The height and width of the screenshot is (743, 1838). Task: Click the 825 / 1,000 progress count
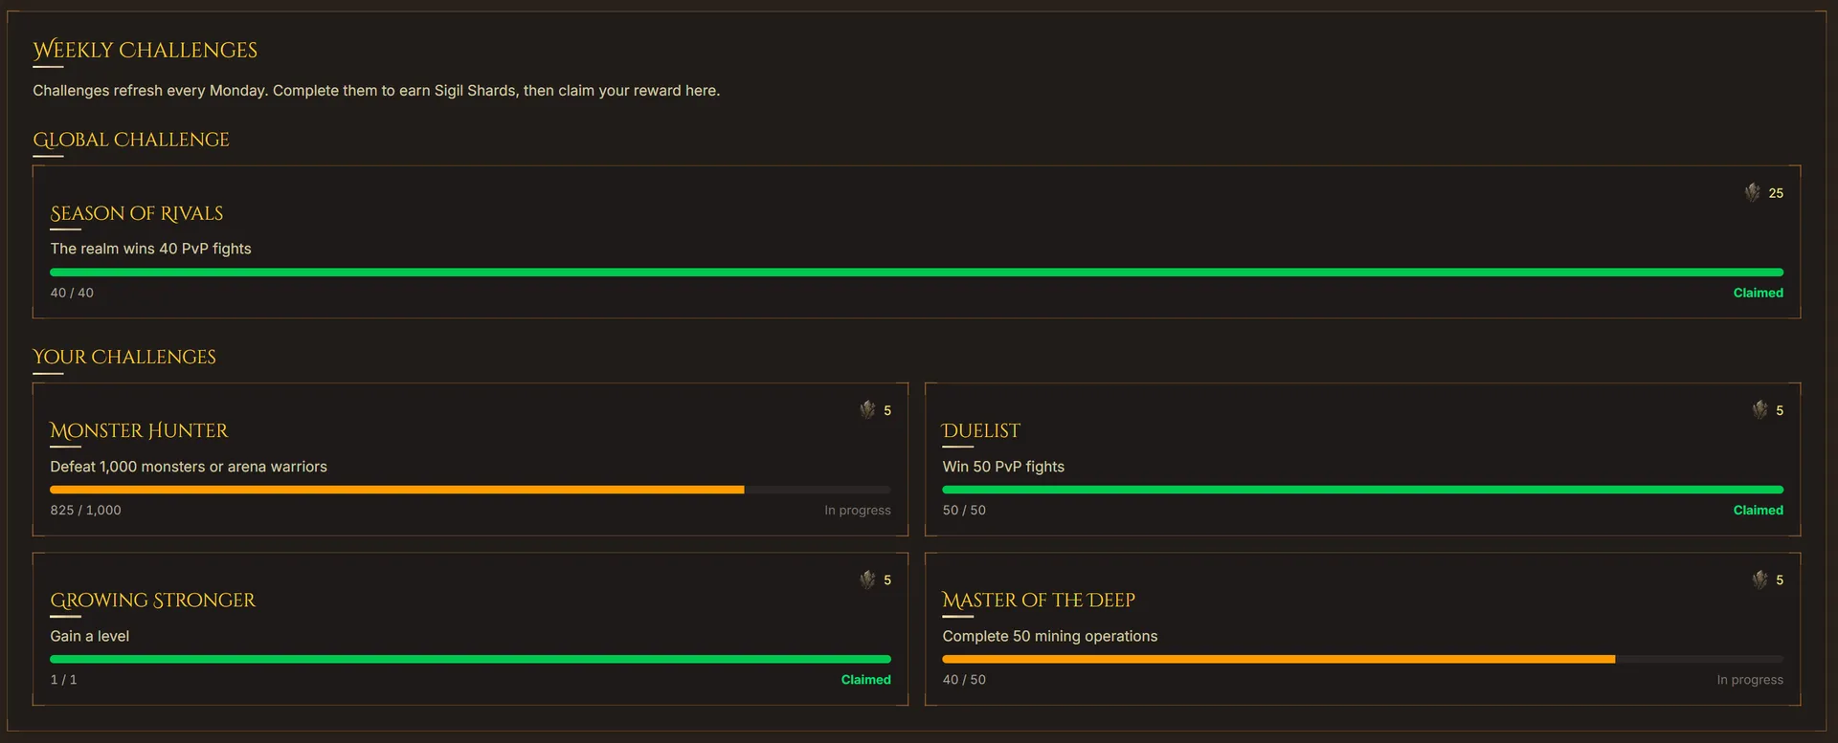tap(85, 510)
